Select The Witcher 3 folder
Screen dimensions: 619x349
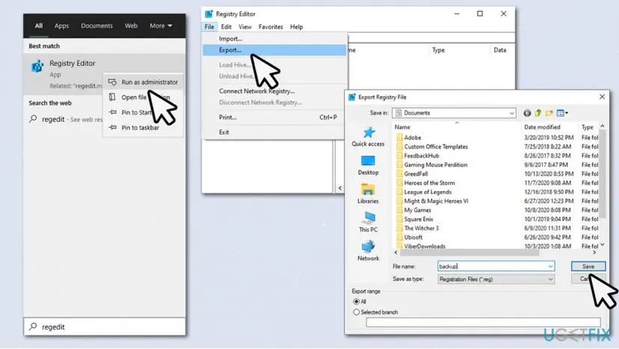pyautogui.click(x=421, y=228)
